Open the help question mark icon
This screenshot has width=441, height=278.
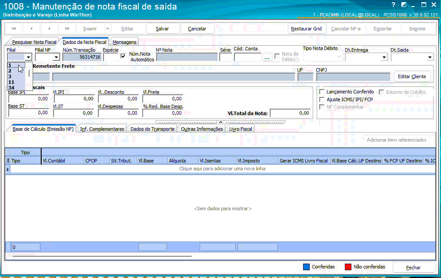click(394, 5)
